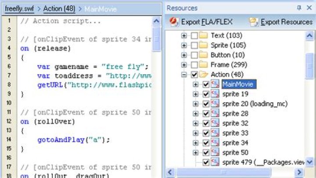The width and height of the screenshot is (316, 178).
Task: Expand the sprite 28 tree node
Action: click(x=195, y=114)
